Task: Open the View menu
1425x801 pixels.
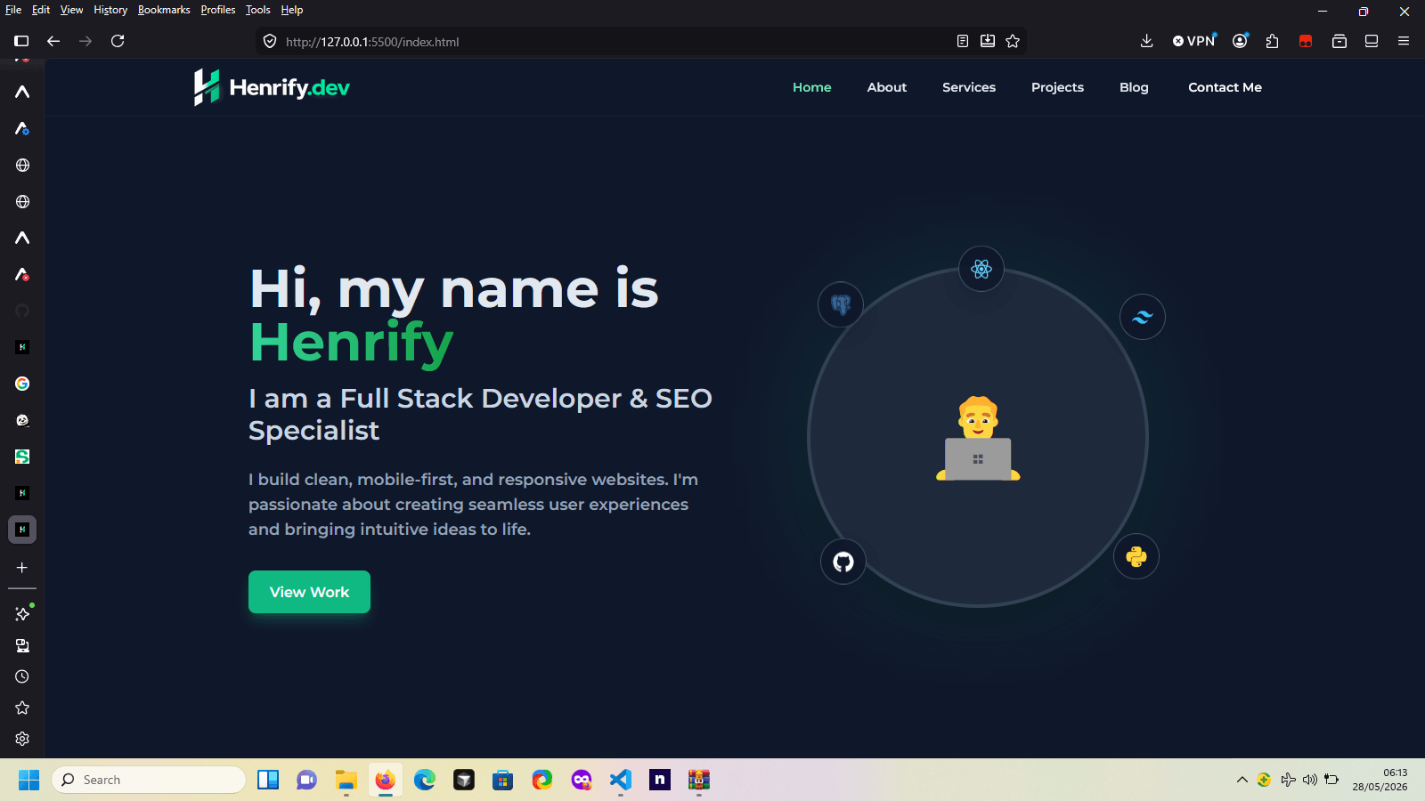Action: [x=71, y=10]
